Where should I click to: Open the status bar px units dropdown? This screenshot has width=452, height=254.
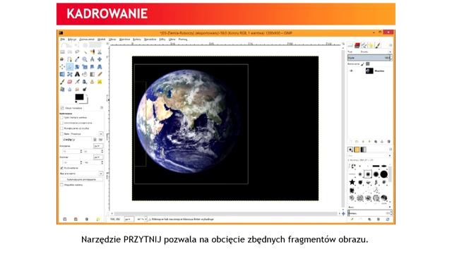click(x=129, y=219)
